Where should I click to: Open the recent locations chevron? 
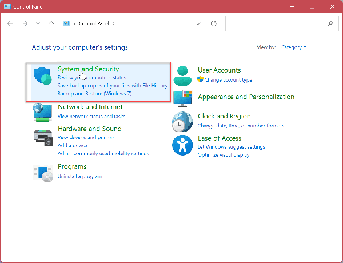(x=38, y=23)
